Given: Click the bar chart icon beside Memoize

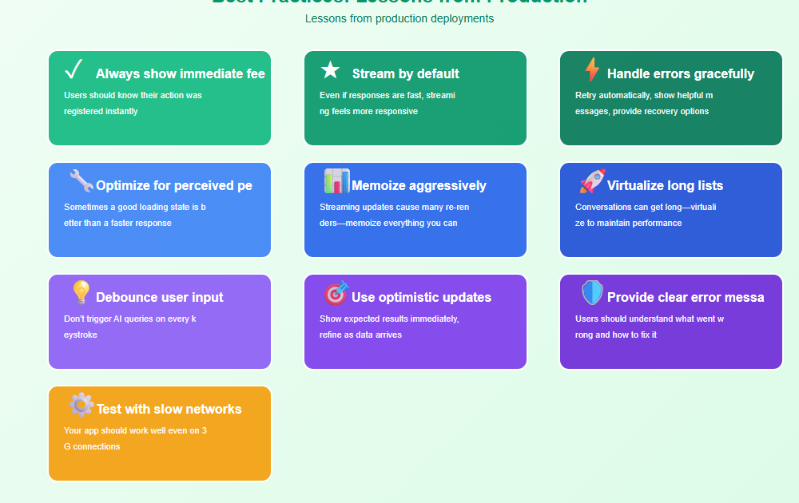Looking at the screenshot, I should (336, 181).
